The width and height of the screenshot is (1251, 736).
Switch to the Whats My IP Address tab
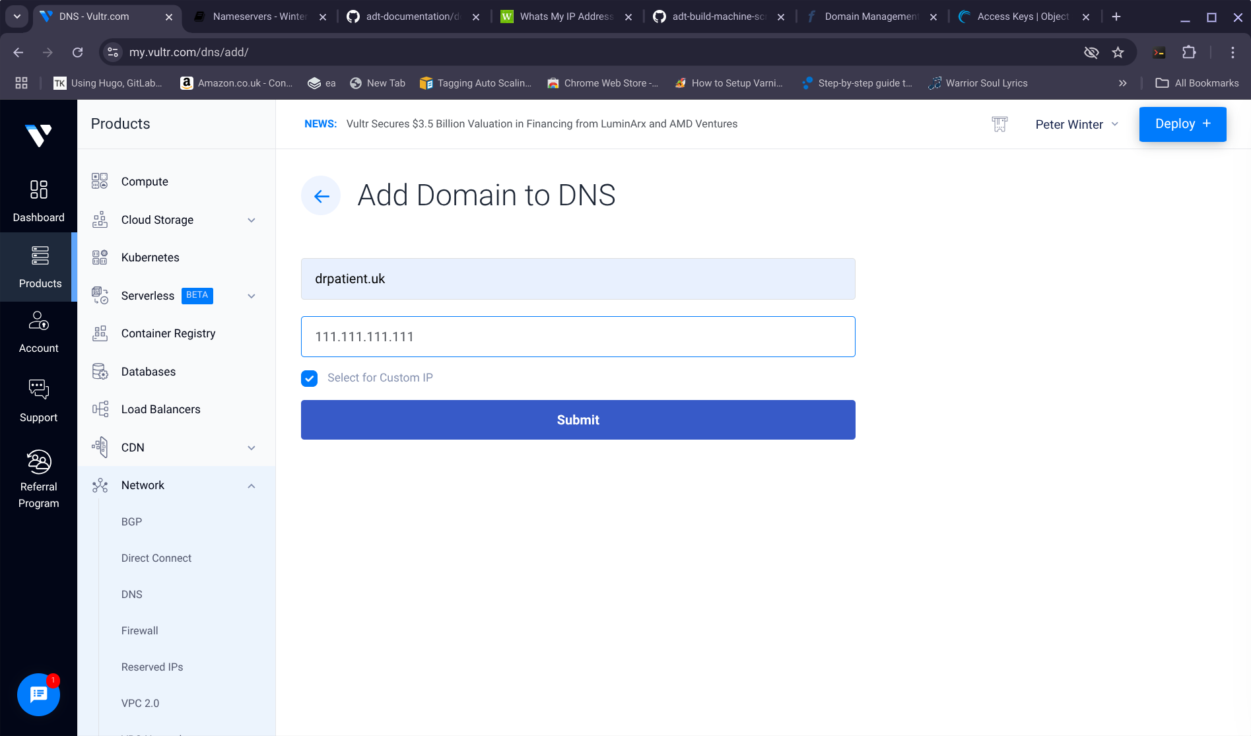566,17
